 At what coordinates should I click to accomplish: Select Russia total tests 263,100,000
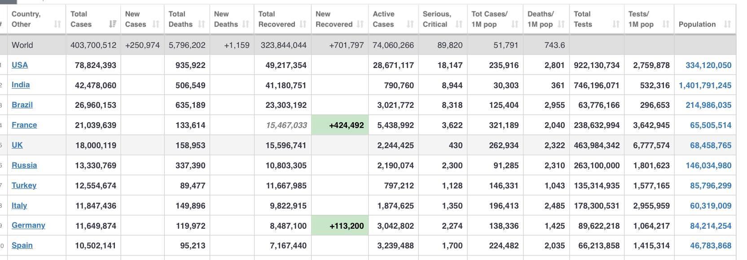[597, 166]
